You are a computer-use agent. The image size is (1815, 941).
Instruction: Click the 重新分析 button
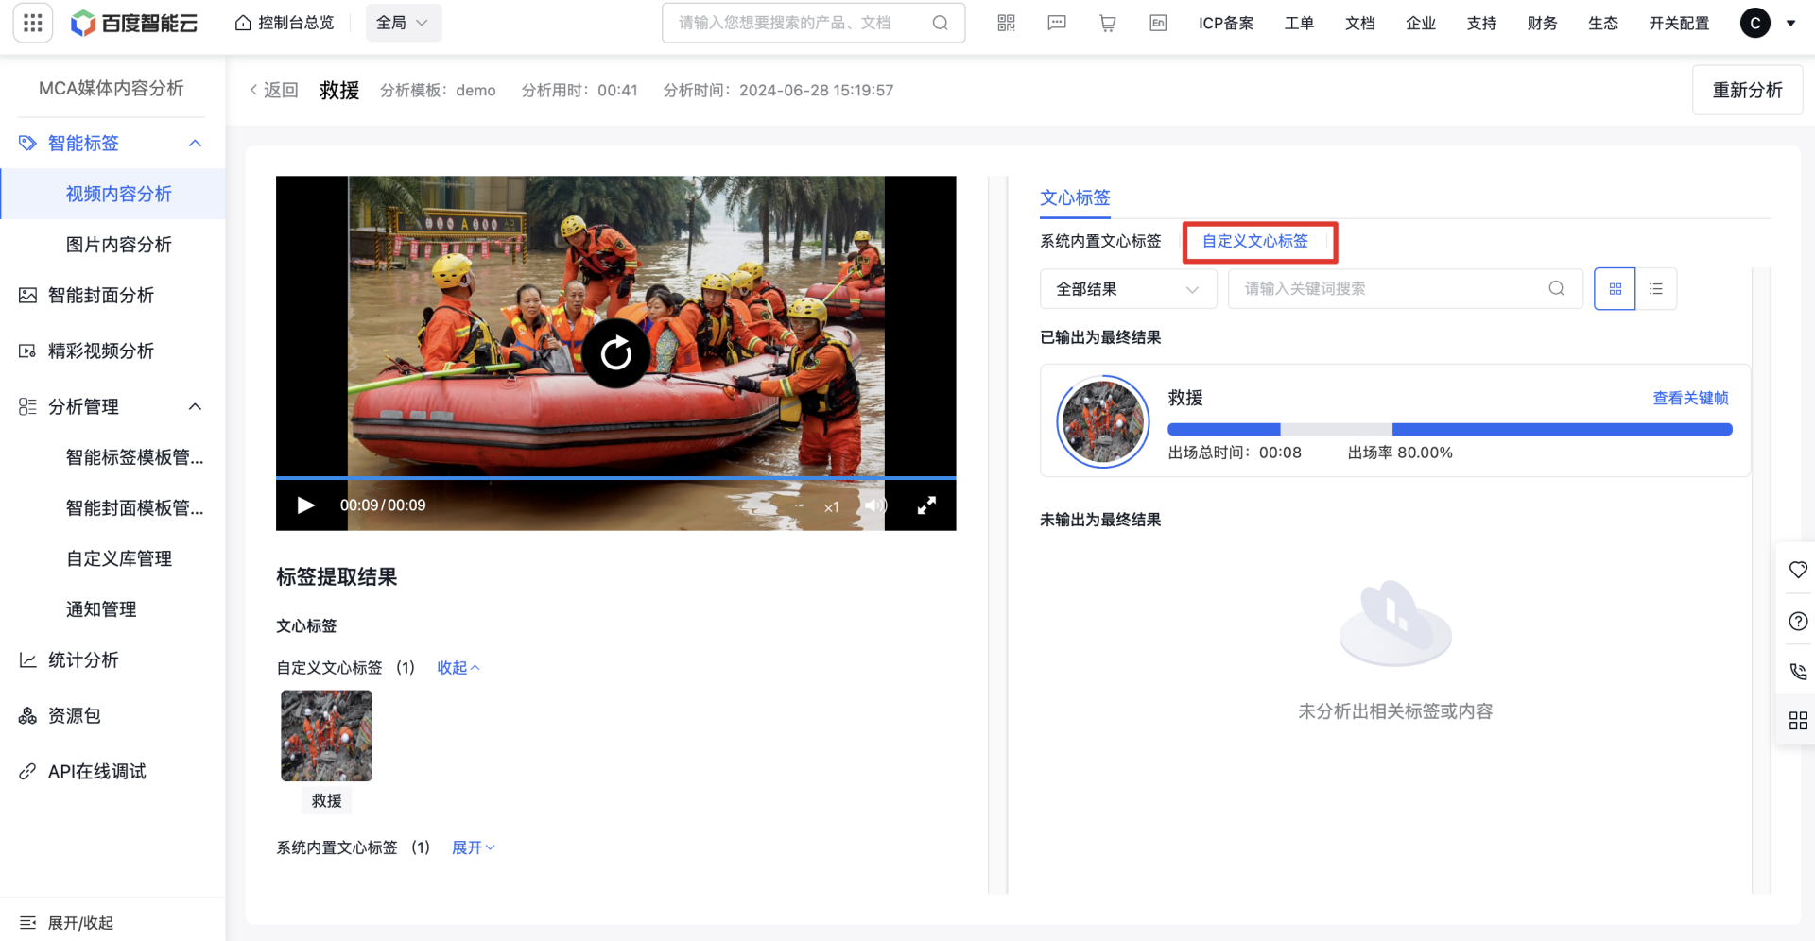1747,90
